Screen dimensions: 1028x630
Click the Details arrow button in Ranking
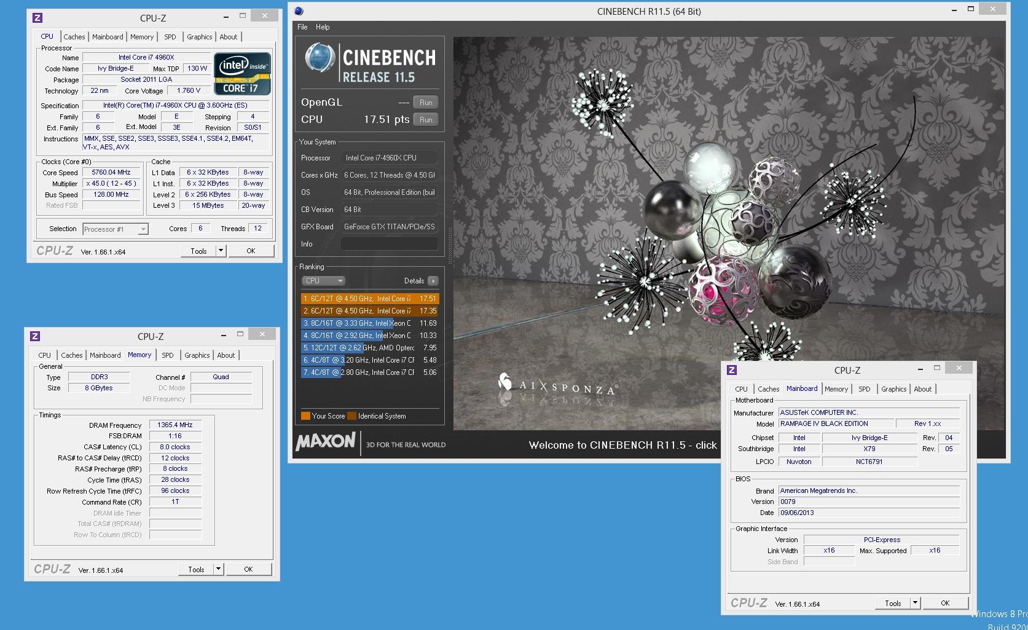click(433, 281)
